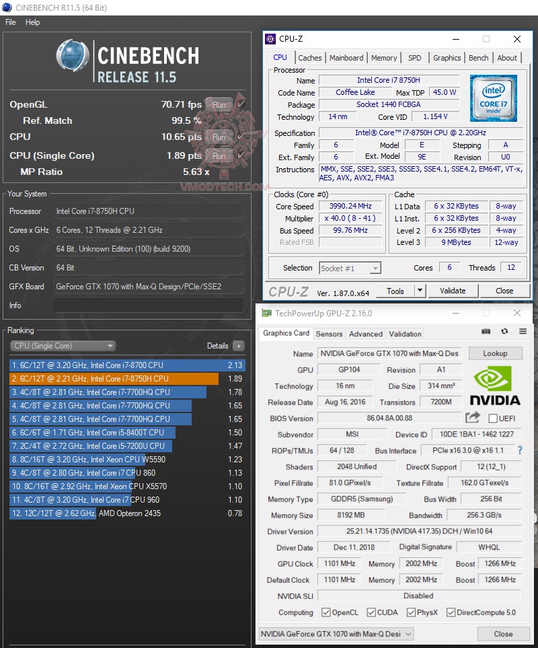Toggle the DirectCompute 5.0 checkbox
The width and height of the screenshot is (538, 648).
click(x=451, y=612)
